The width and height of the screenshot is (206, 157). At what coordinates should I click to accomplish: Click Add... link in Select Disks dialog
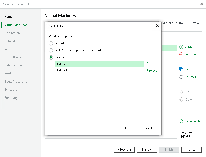pos(150,63)
